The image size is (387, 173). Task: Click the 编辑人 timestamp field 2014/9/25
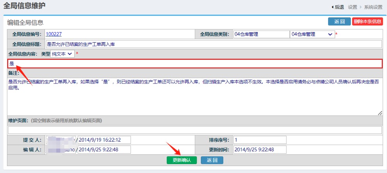tap(104, 150)
